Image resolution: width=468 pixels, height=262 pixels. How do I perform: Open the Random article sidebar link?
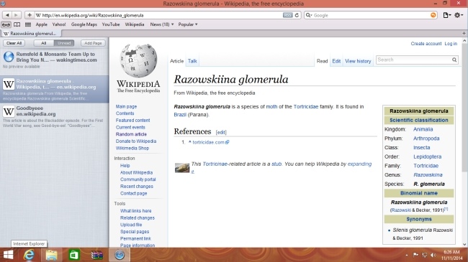131,134
